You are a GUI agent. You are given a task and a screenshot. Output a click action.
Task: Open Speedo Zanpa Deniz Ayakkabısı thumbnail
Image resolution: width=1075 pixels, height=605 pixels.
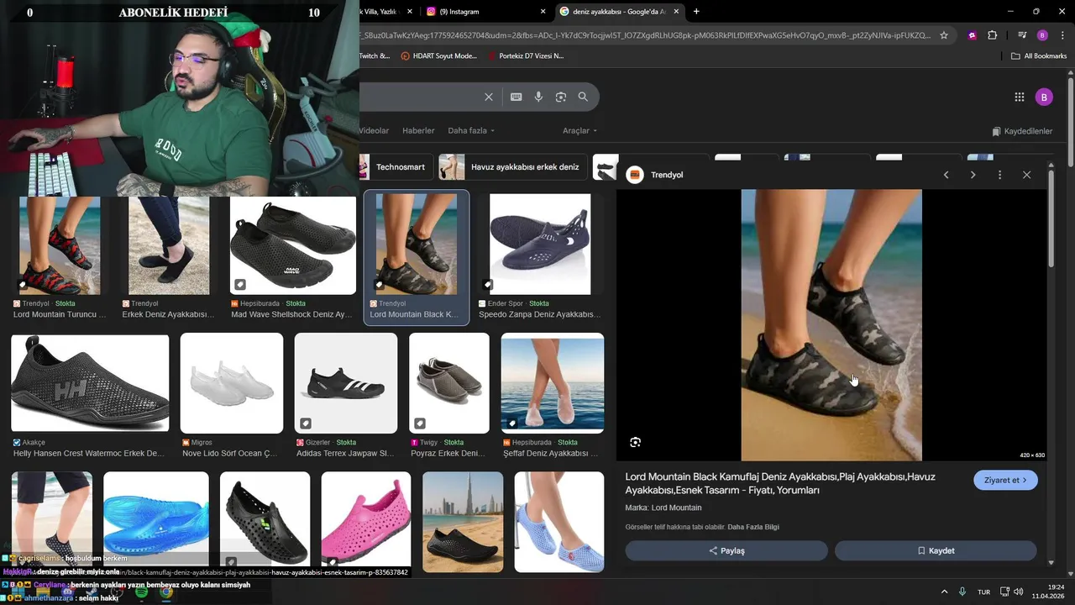[540, 245]
